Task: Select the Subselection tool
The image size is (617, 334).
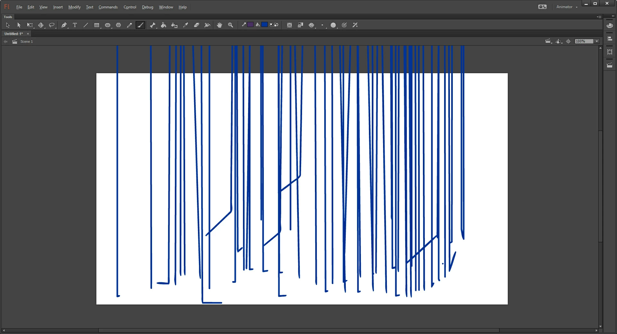Action: [x=19, y=25]
